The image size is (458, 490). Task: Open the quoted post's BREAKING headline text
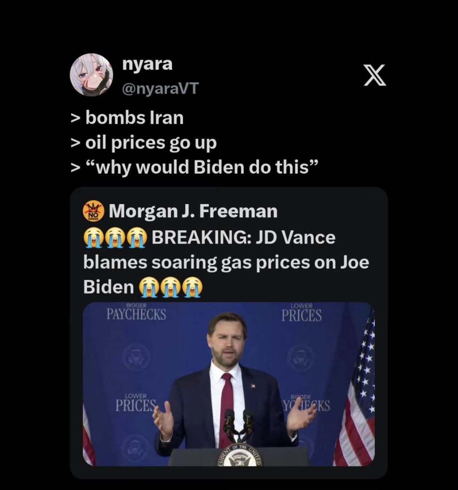point(226,262)
